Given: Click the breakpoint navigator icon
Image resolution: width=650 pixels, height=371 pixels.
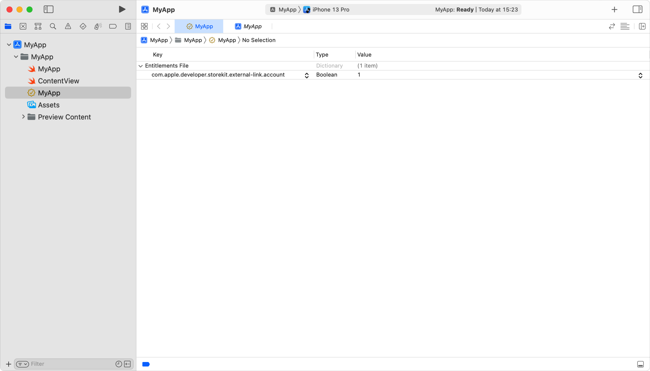Looking at the screenshot, I should (x=113, y=26).
